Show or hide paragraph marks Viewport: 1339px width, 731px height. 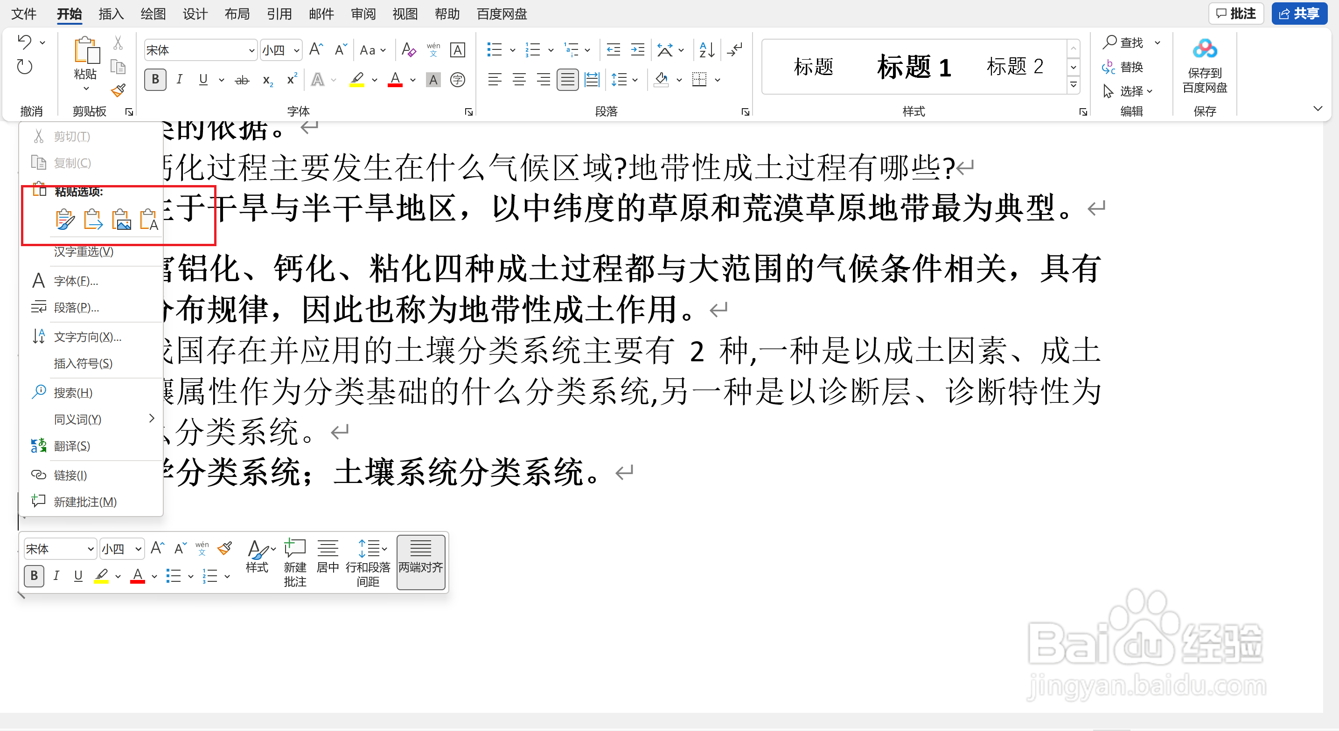click(734, 50)
